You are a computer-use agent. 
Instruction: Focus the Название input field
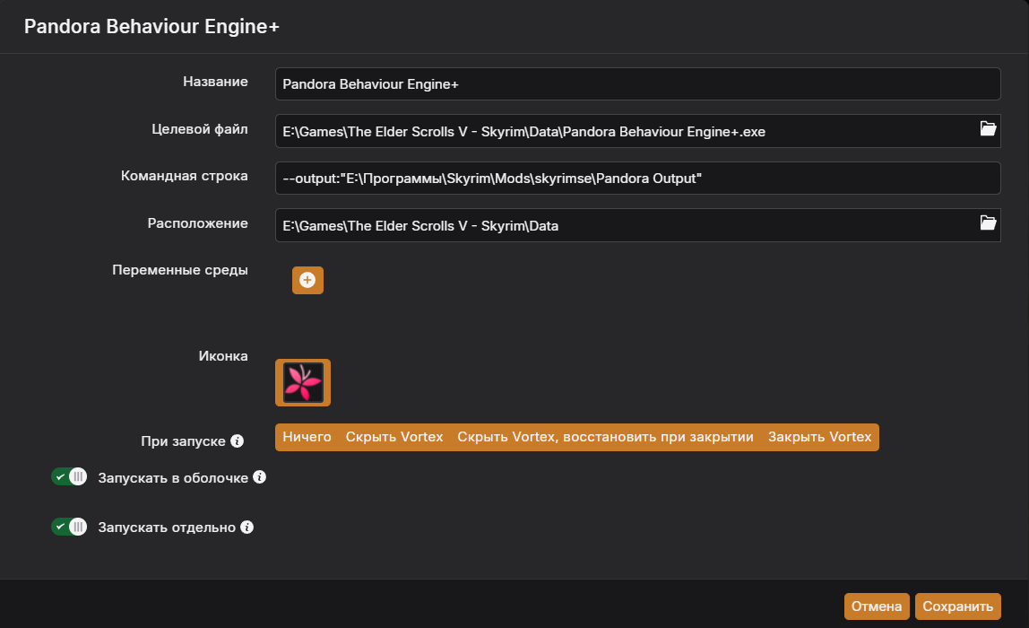point(637,84)
